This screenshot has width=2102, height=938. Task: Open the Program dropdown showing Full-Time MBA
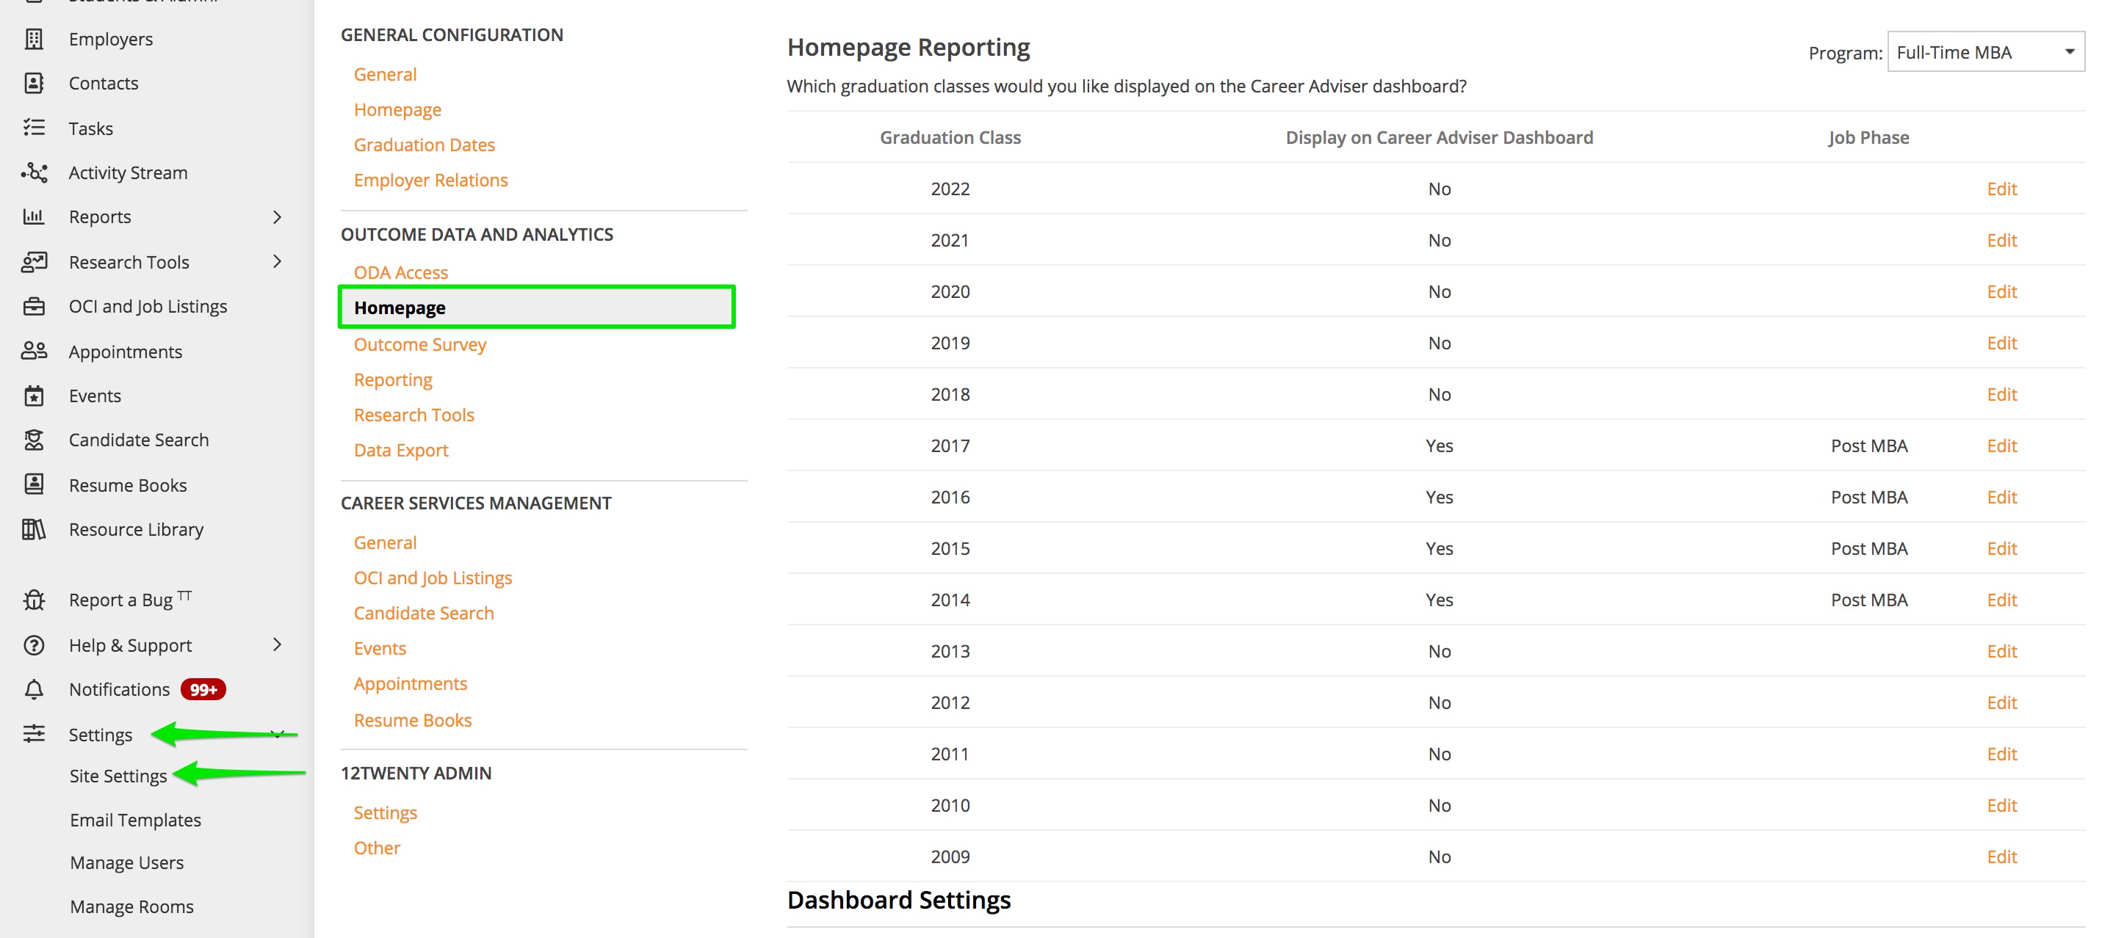[1984, 52]
